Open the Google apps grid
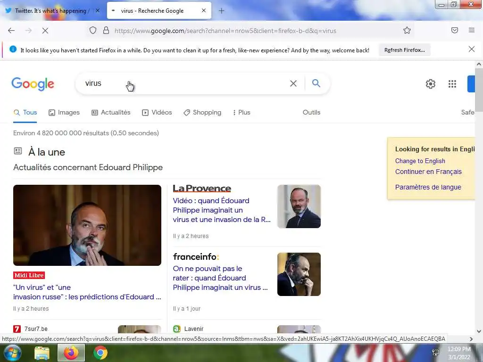The width and height of the screenshot is (483, 362). (x=452, y=84)
